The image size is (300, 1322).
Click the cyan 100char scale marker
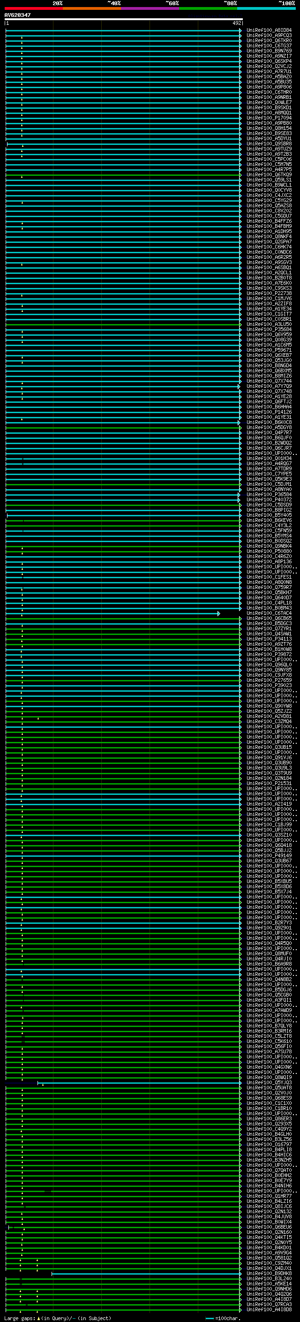point(209,1318)
